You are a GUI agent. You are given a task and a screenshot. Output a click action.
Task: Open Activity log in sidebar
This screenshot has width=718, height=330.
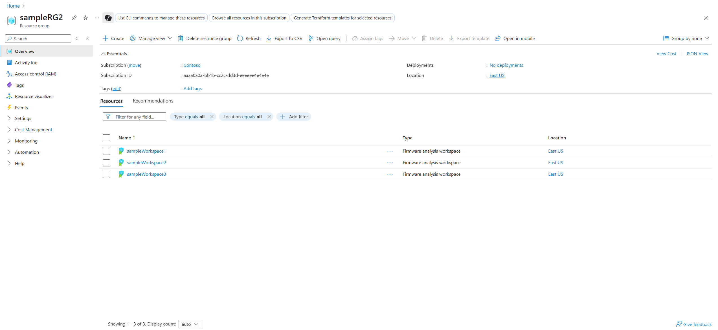pyautogui.click(x=46, y=63)
